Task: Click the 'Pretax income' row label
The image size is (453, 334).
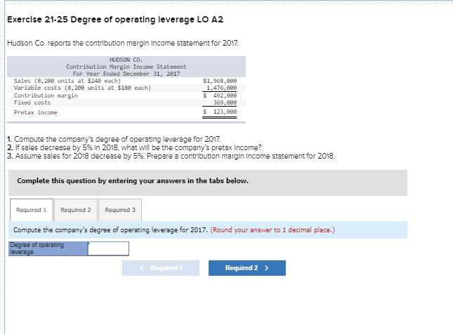Action: pyautogui.click(x=36, y=112)
